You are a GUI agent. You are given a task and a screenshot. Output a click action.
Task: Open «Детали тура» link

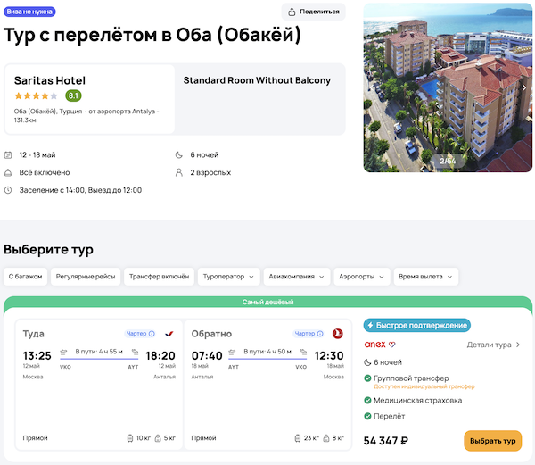(x=493, y=345)
